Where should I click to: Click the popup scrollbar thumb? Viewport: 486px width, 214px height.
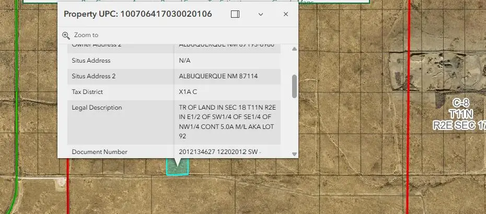[294, 87]
